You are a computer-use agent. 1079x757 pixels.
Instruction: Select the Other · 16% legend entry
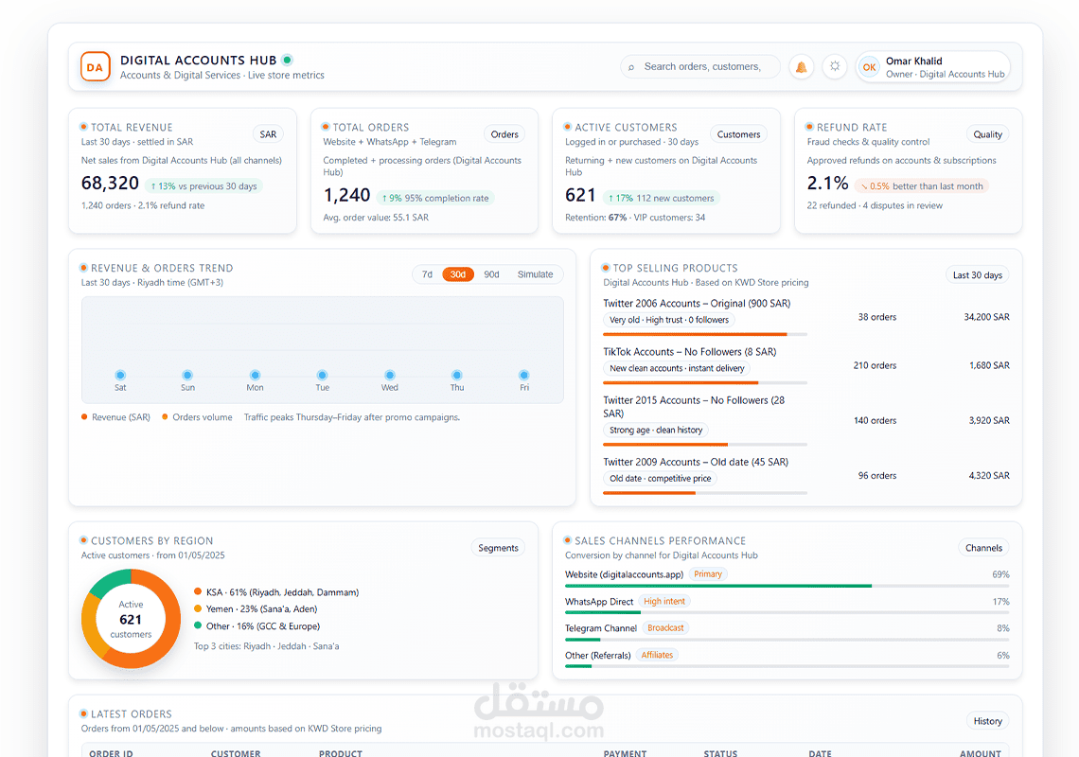click(x=256, y=626)
